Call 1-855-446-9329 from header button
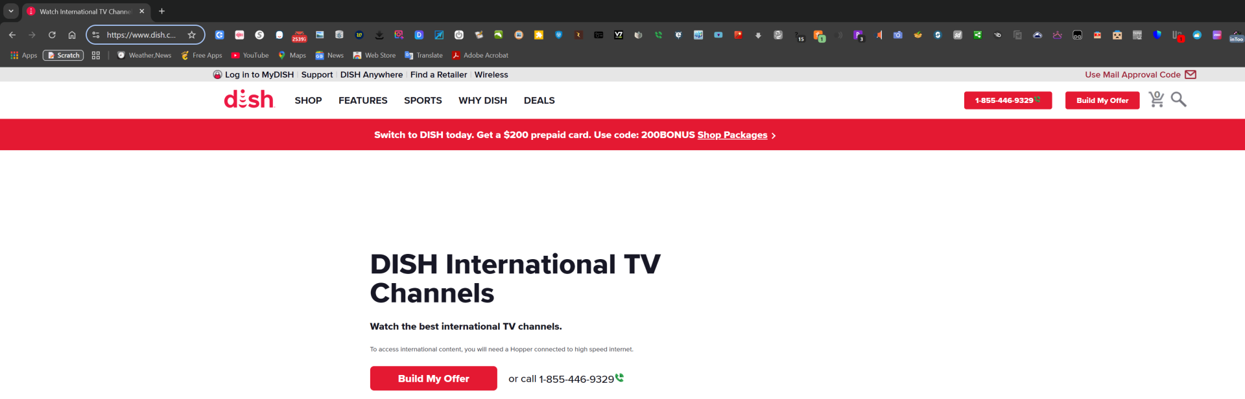 [x=1008, y=100]
